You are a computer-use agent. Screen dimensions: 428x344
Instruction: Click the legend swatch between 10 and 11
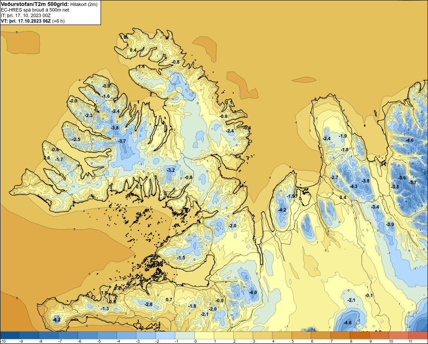click(399, 335)
